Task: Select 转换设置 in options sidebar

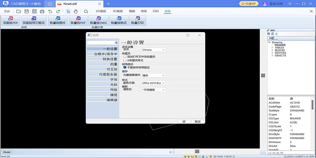Action: point(102,59)
